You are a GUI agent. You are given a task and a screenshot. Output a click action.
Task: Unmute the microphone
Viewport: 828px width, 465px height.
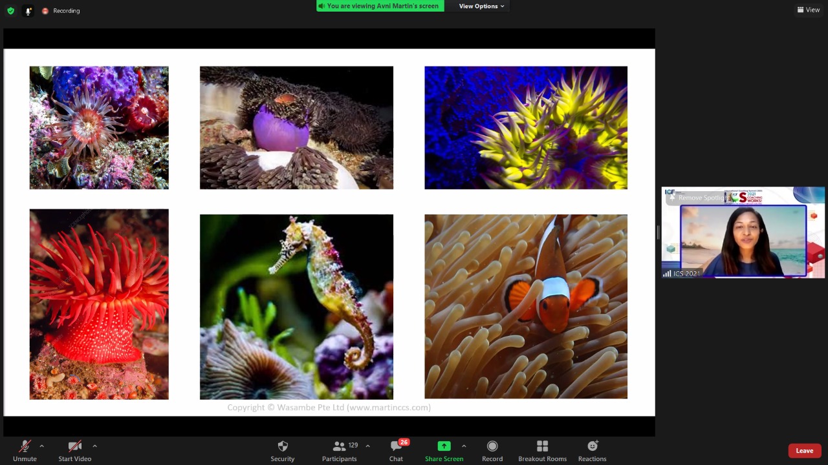25,450
